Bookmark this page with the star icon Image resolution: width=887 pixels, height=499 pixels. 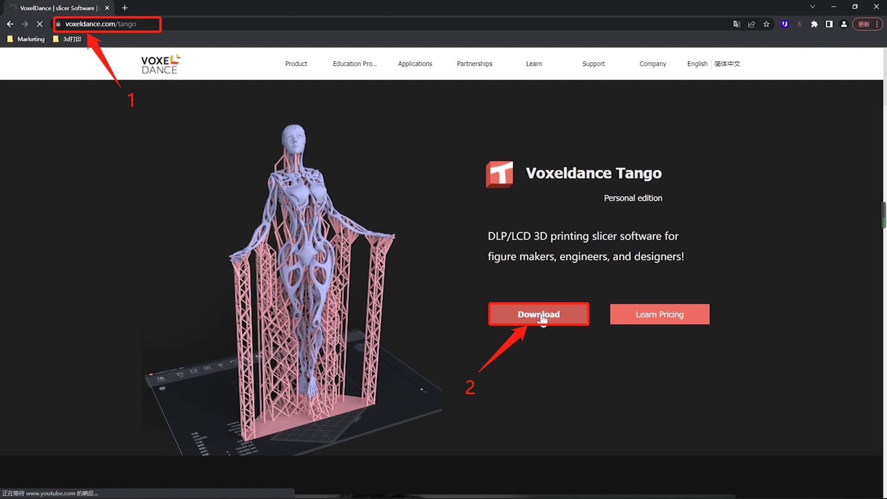tap(766, 24)
